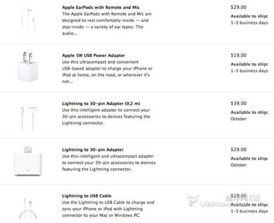274x223 pixels.
Task: Click the EarPods description ending with audio...
Action: (x=107, y=24)
